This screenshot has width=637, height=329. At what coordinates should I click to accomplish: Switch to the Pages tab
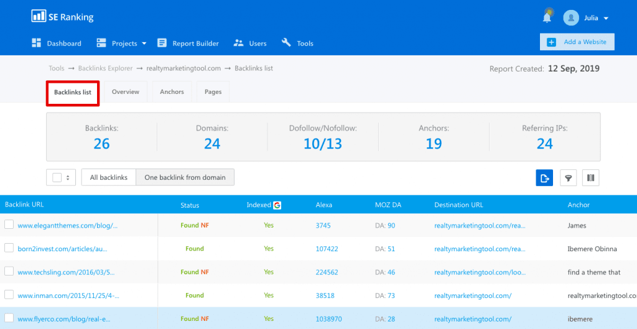point(213,92)
